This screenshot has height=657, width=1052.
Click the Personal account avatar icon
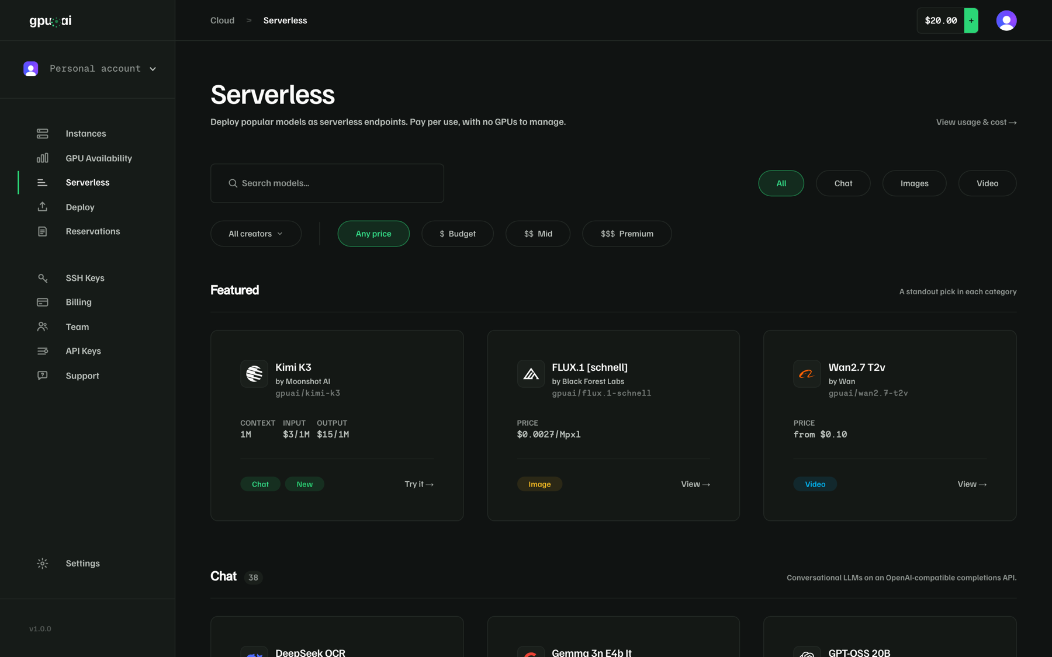click(x=31, y=69)
